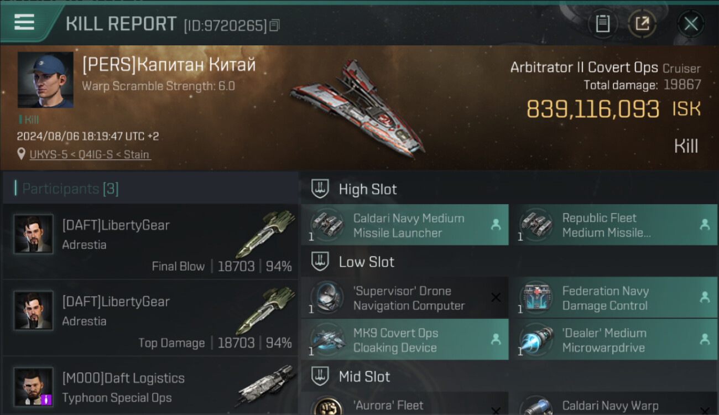Viewport: 719px width, 415px height.
Task: Click the Caldari Navy Medium Missile Launcher icon
Action: tap(327, 225)
